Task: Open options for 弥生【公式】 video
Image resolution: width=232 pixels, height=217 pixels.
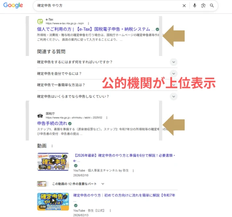Action: (110, 210)
